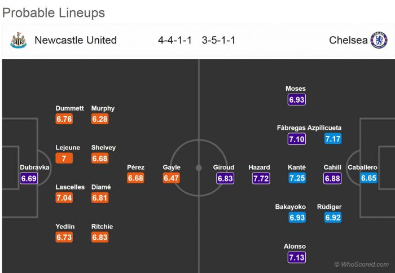Click Caballero's 6.65 rating badge
This screenshot has width=395, height=273.
tap(368, 178)
